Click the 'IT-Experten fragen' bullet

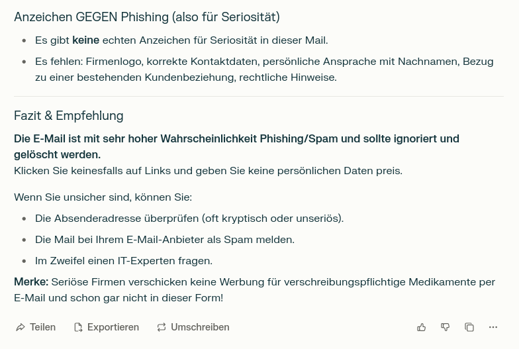click(x=123, y=260)
